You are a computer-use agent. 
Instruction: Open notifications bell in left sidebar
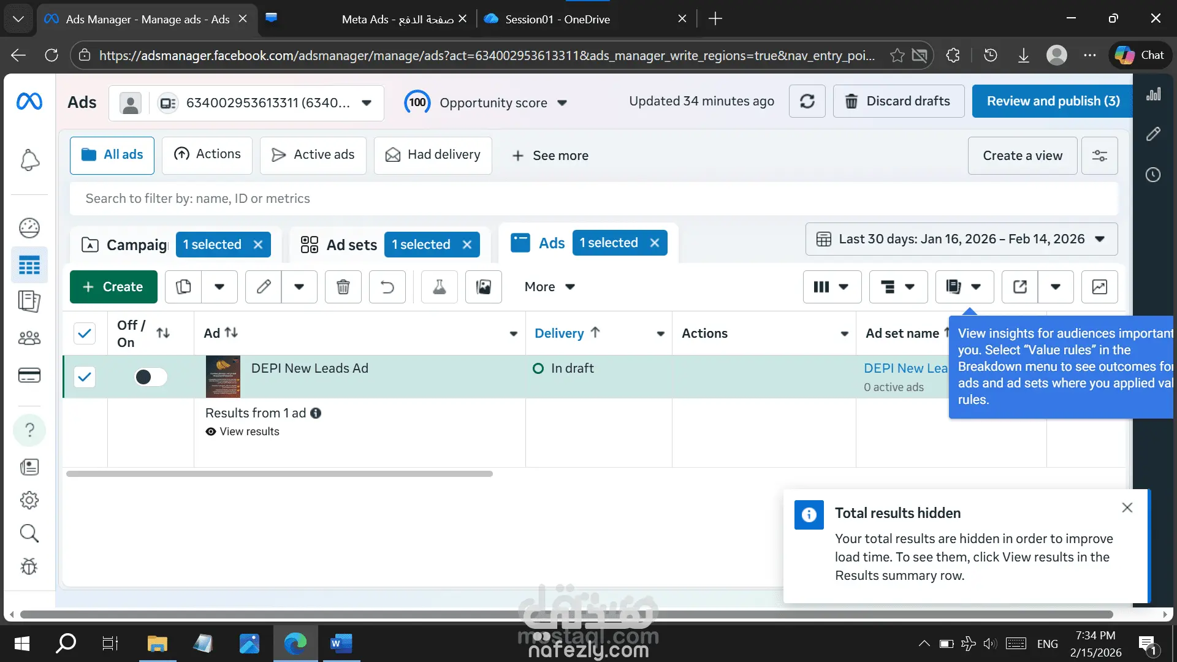pos(29,161)
